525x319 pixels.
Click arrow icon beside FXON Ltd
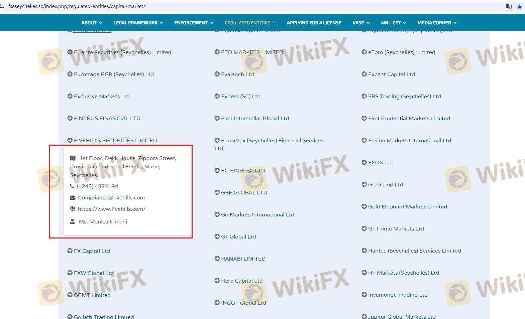click(364, 162)
